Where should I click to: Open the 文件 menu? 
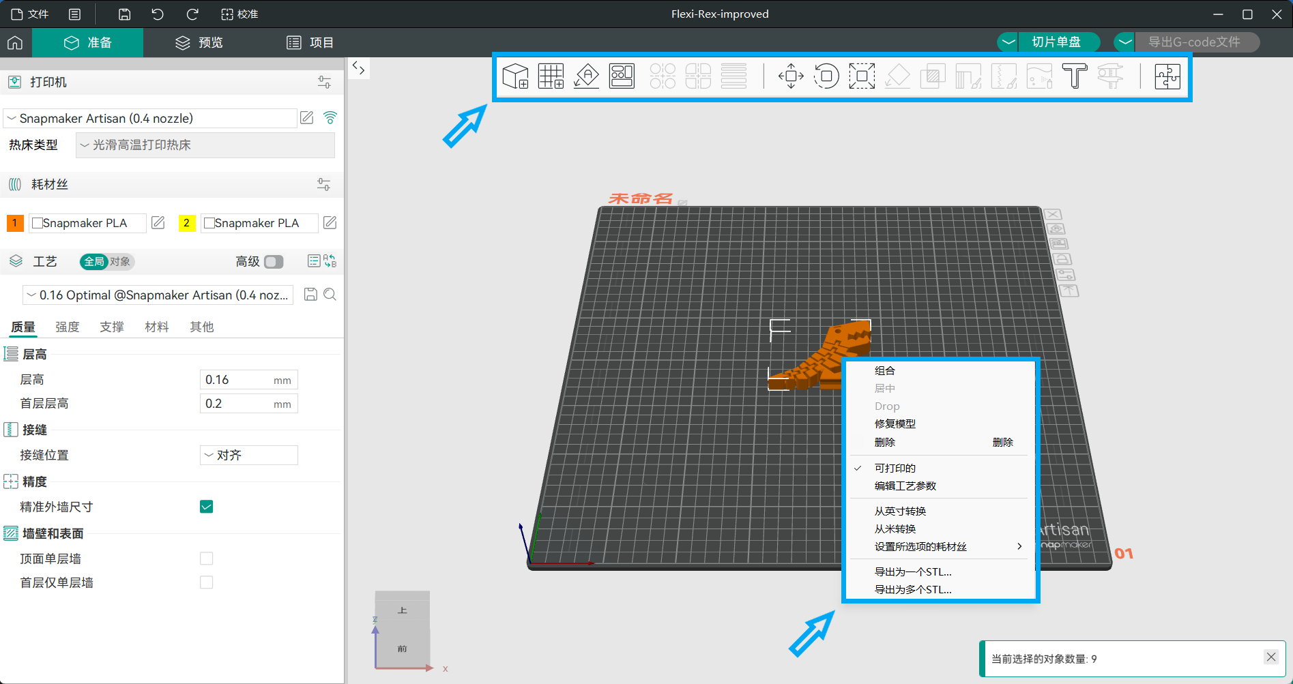30,14
